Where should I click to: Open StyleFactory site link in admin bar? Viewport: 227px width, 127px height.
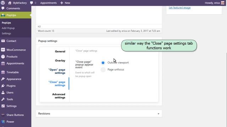click(x=20, y=3)
